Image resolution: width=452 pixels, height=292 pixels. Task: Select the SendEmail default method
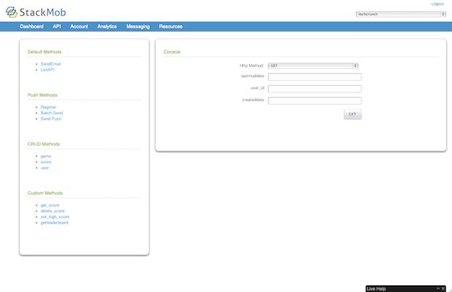tap(51, 64)
